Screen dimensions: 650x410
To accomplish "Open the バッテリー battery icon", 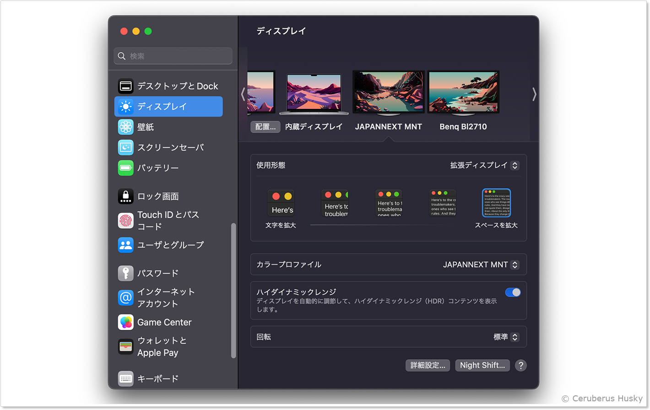I will 125,168.
